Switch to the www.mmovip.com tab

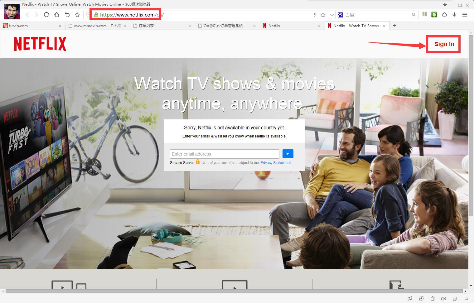point(97,26)
